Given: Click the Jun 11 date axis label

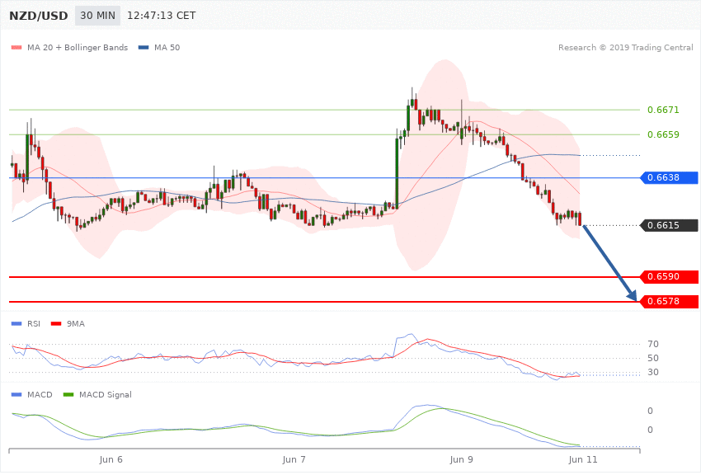Looking at the screenshot, I should [583, 459].
